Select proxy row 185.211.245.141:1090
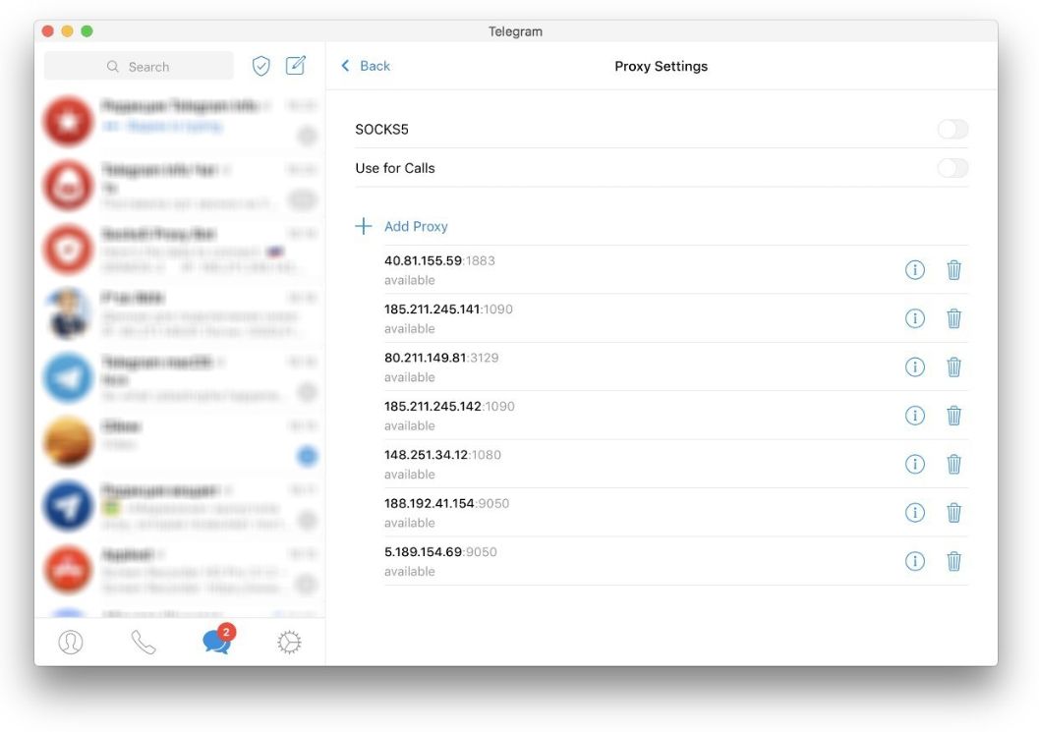This screenshot has height=732, width=1039. [x=676, y=318]
